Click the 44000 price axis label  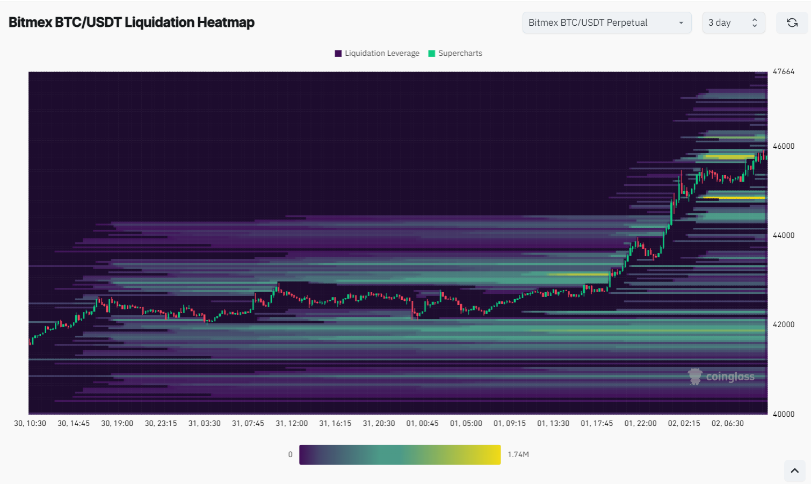pyautogui.click(x=784, y=235)
